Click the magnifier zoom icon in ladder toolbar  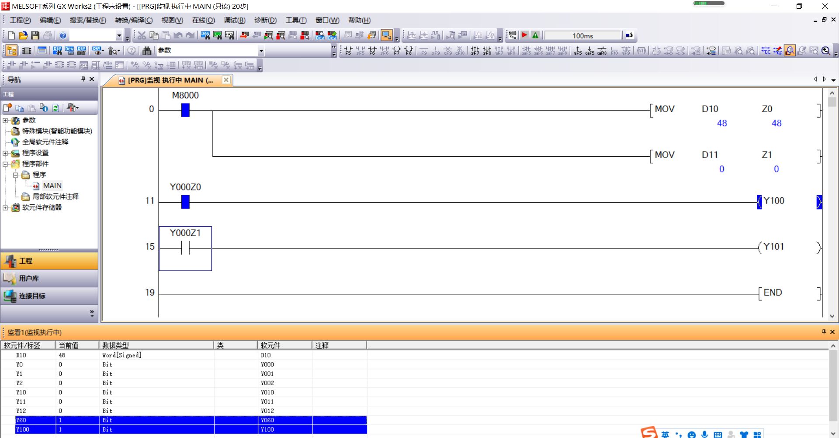pyautogui.click(x=825, y=51)
